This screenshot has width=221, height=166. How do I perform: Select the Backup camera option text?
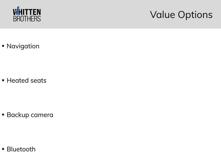30,115
